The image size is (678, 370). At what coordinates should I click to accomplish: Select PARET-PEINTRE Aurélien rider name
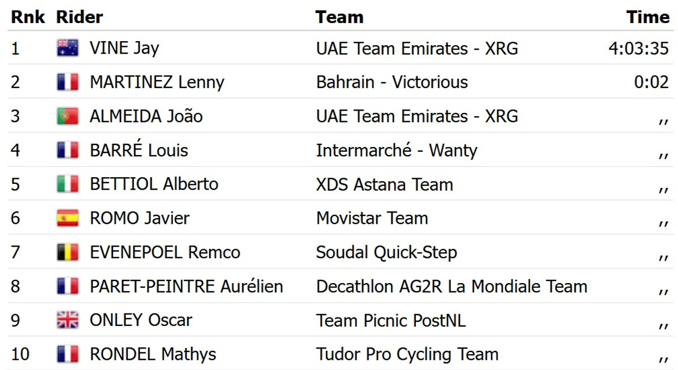pos(186,287)
